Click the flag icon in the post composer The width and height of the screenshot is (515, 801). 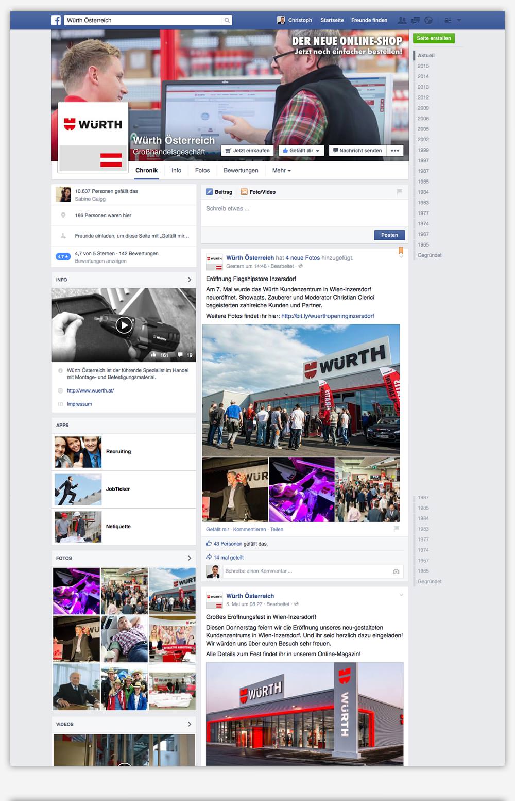[399, 192]
